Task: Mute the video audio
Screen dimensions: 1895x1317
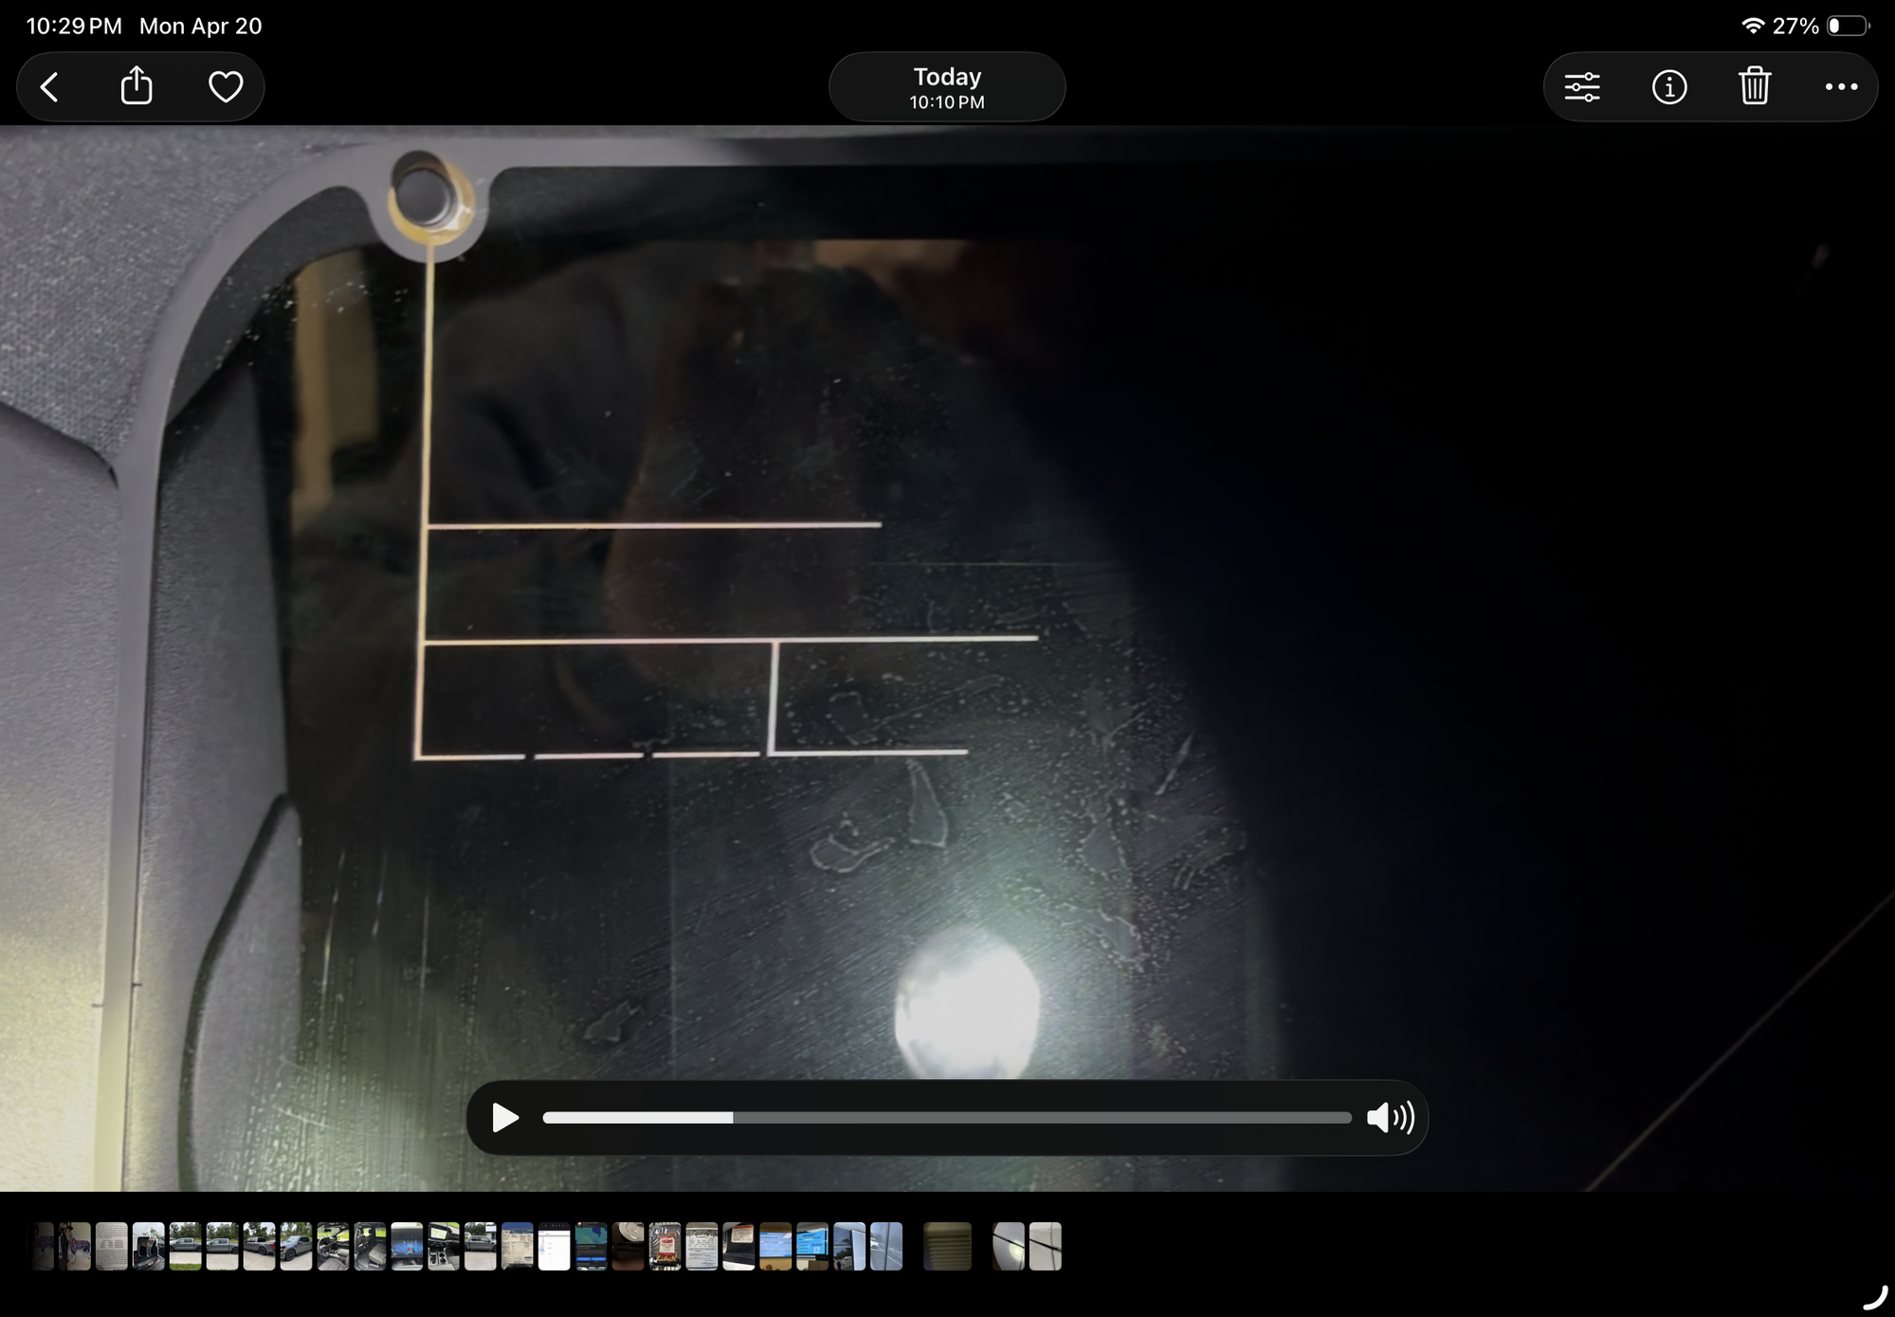Action: pyautogui.click(x=1390, y=1118)
